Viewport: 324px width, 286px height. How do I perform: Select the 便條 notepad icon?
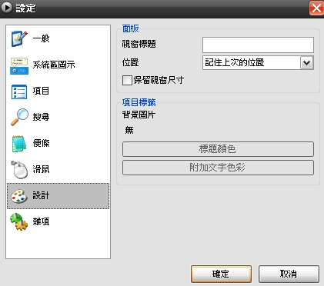(19, 144)
